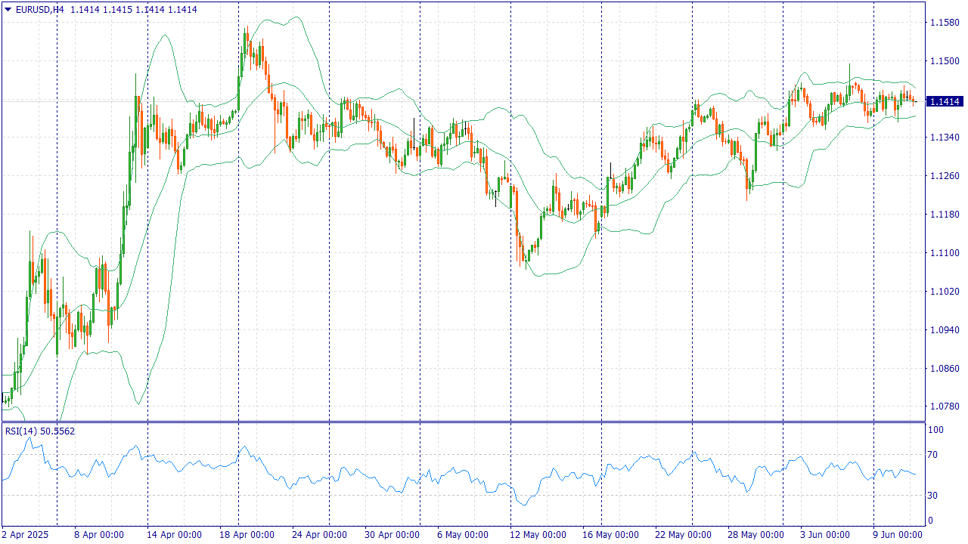
Task: Click the 9 Jun 00:00 date label
Action: click(898, 535)
